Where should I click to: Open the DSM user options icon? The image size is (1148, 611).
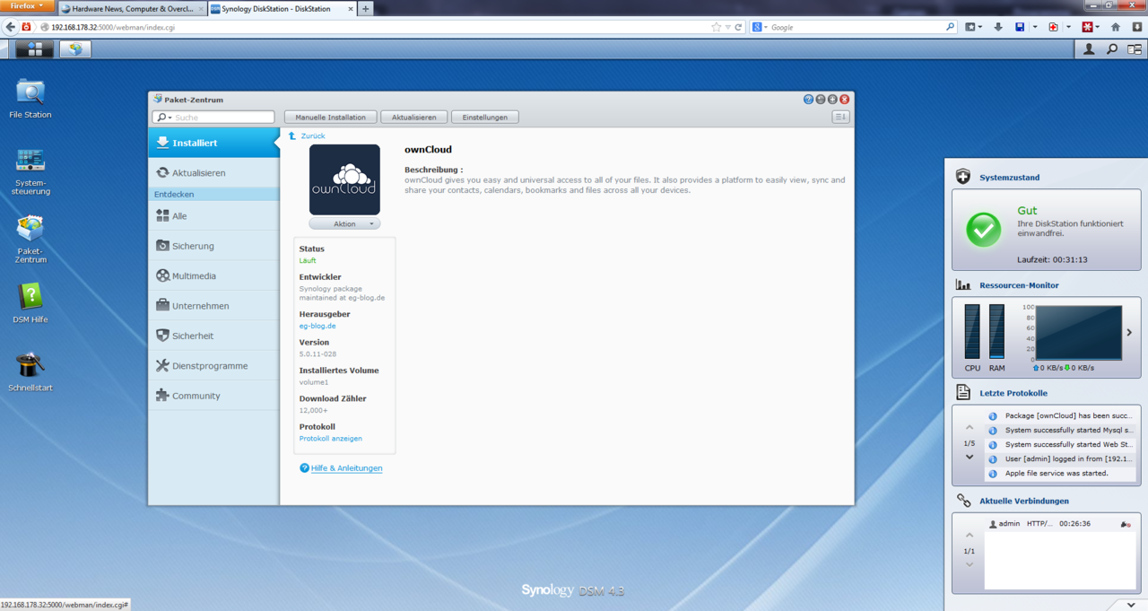(1089, 49)
